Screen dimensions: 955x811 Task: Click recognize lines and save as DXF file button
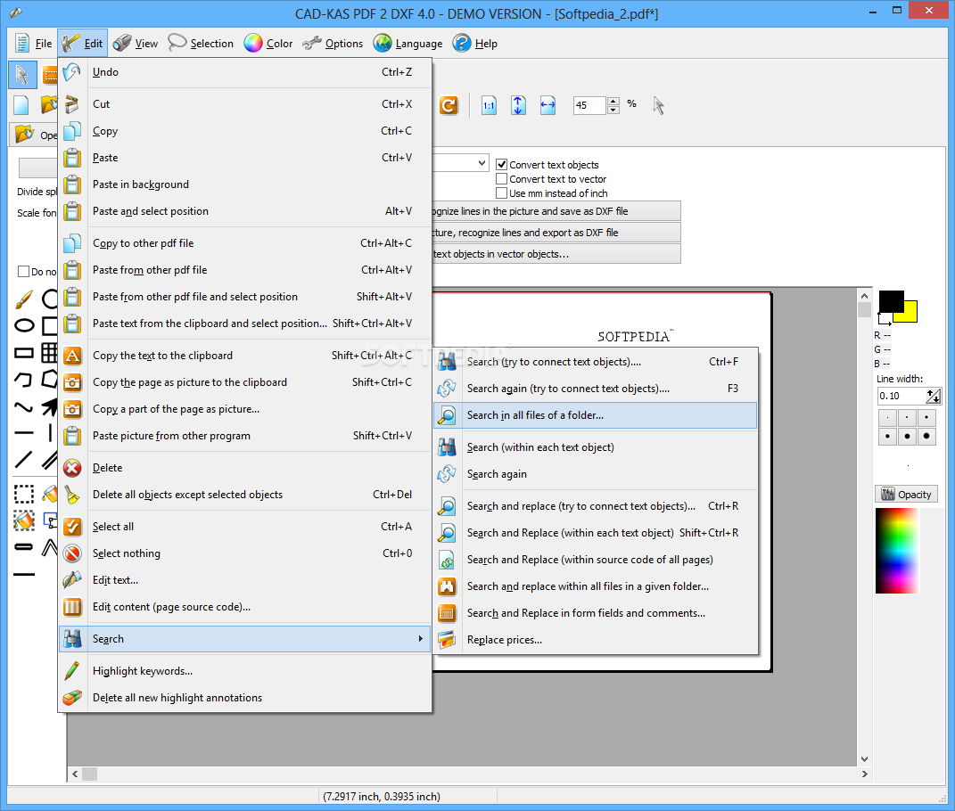tap(556, 211)
